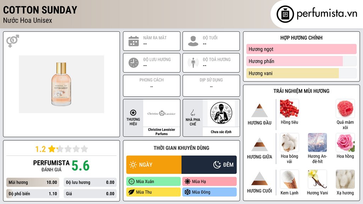The image size is (363, 204).
Task: Click the Hương ngọt accord bar
Action: (x=301, y=49)
